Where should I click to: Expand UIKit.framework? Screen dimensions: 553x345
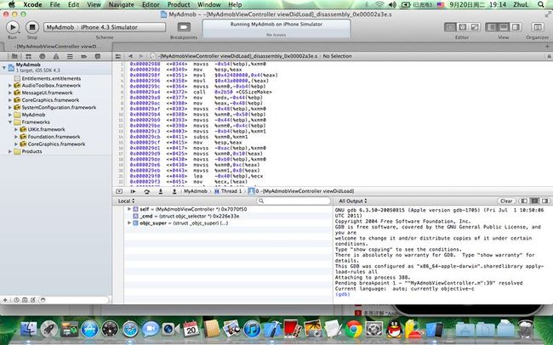(x=16, y=129)
